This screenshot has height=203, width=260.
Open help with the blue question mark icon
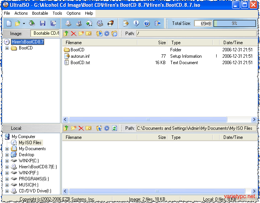[147, 23]
